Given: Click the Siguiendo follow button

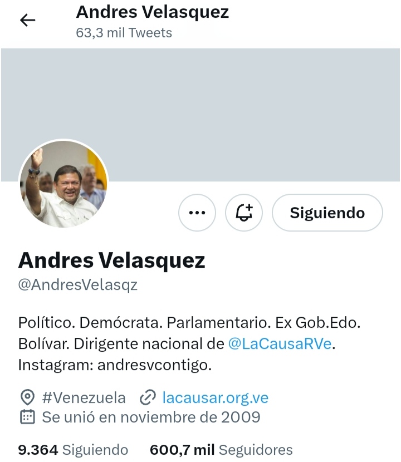Looking at the screenshot, I should tap(327, 213).
